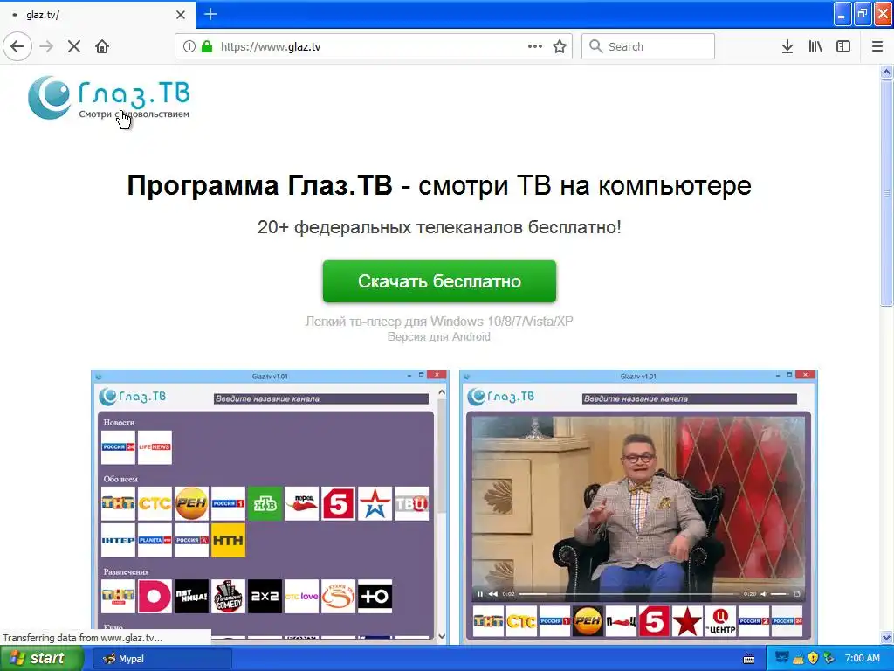This screenshot has width=894, height=671.
Task: Show site information icon in address bar
Action: (189, 46)
